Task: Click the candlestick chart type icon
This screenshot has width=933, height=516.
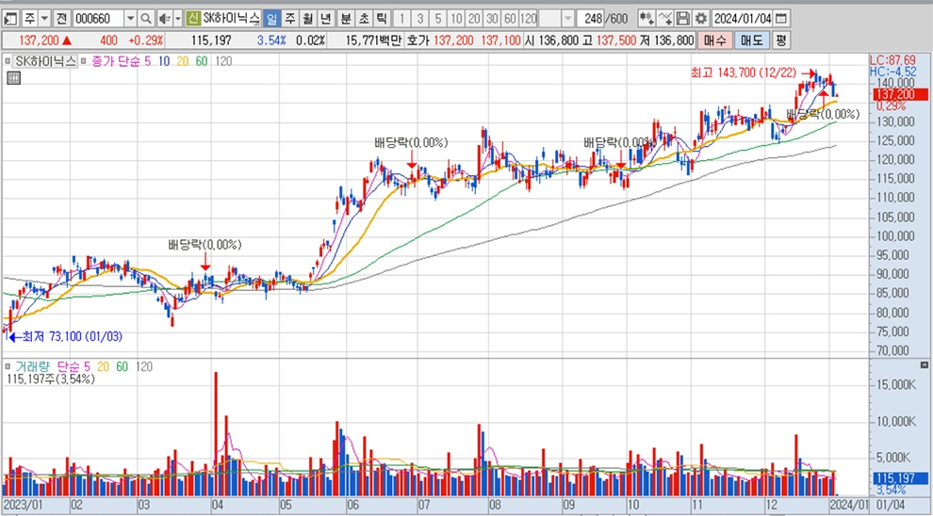Action: point(646,19)
